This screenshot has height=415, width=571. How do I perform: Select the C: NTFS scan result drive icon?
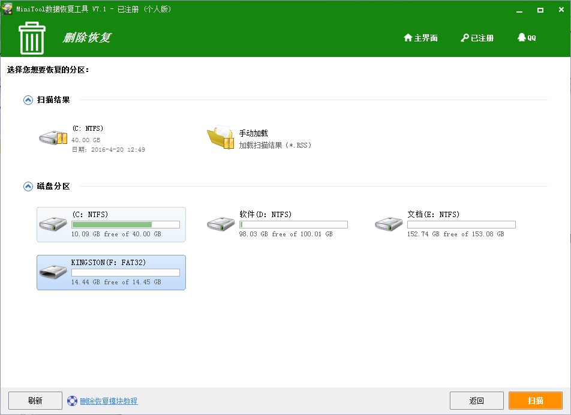[x=53, y=139]
